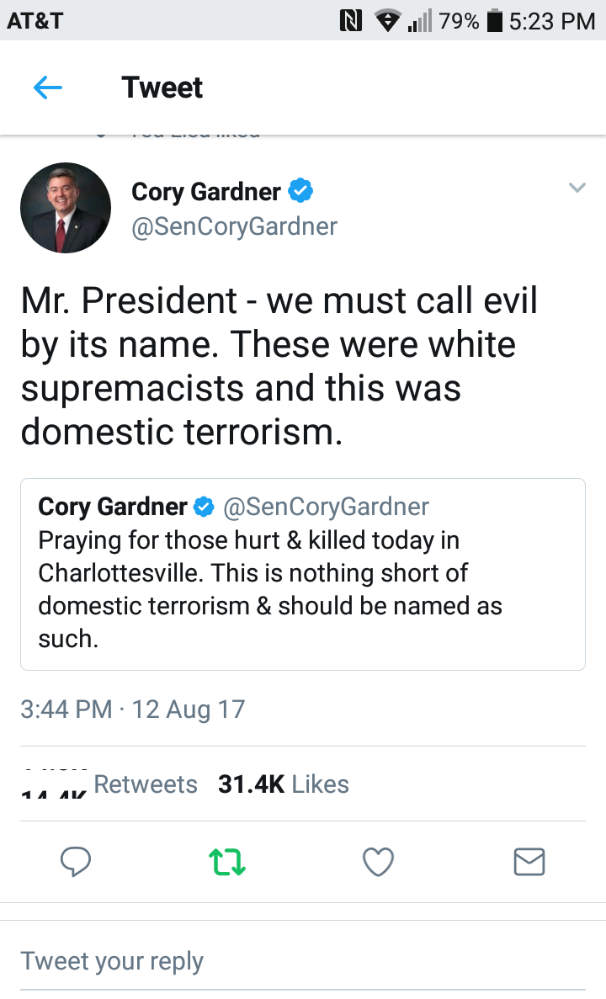The image size is (606, 999).
Task: View the 31.4K Likes list
Action: tap(283, 784)
